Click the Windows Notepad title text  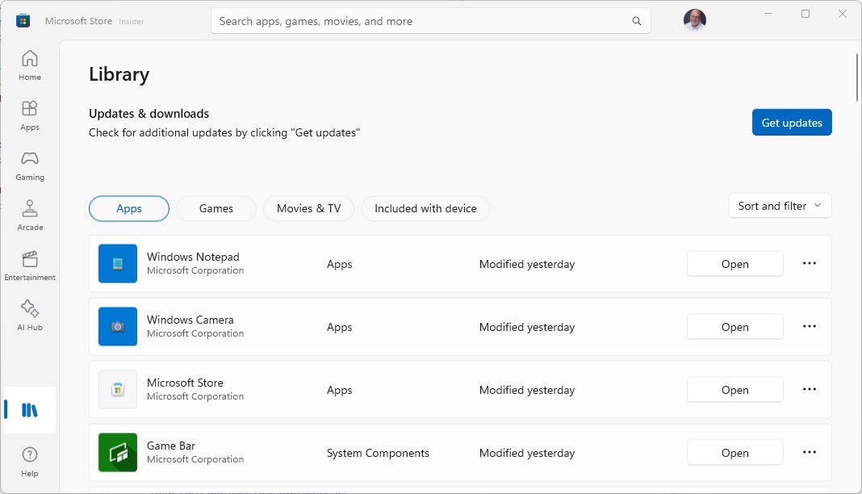coord(193,257)
